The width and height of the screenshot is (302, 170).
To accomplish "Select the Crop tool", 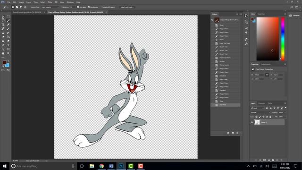I will pyautogui.click(x=3, y=25).
